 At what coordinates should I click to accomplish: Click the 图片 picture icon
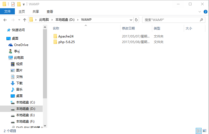[x=13, y=70]
